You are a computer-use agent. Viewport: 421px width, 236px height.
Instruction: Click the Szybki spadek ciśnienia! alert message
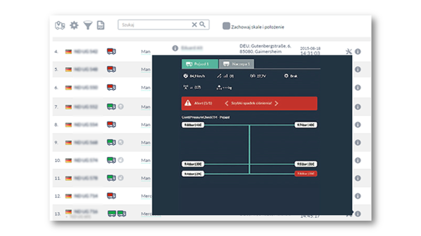tap(251, 103)
